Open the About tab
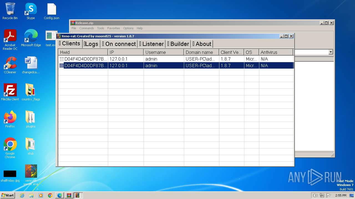Viewport: 355px width, 199px height. (202, 44)
